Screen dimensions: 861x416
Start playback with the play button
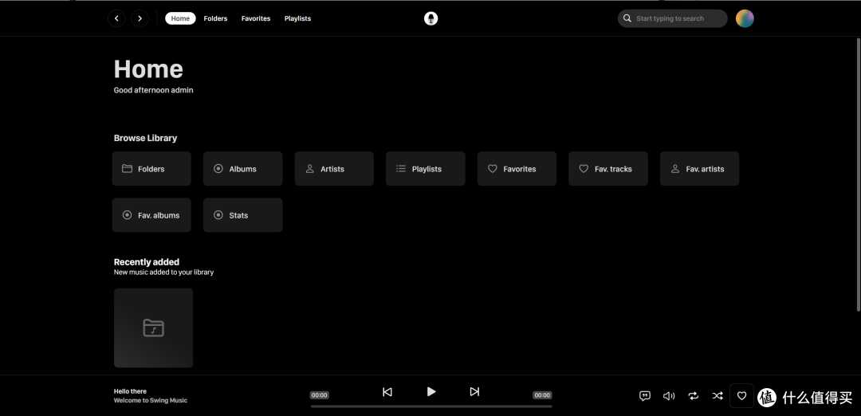pyautogui.click(x=431, y=391)
